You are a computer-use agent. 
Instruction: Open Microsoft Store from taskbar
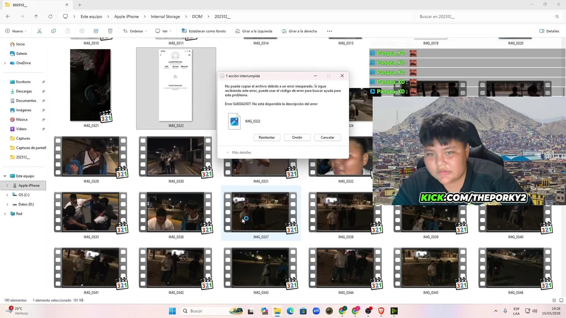tap(303, 311)
